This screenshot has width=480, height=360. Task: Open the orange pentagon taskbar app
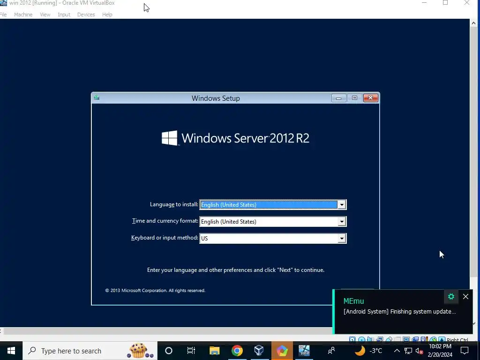(282, 351)
